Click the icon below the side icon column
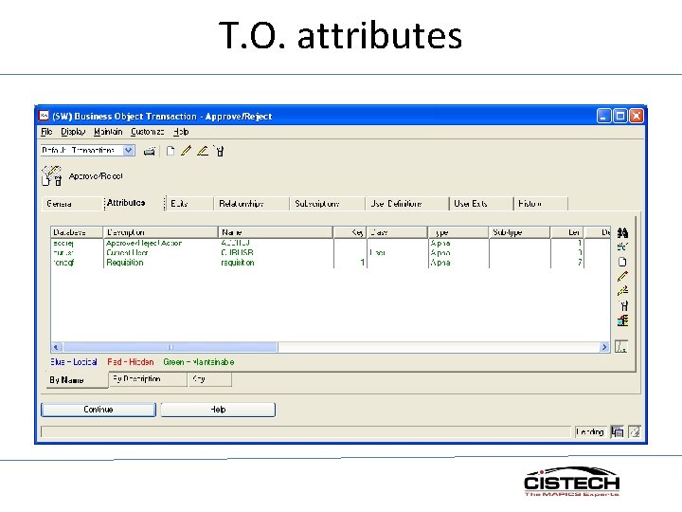The height and width of the screenshot is (512, 682). click(621, 347)
